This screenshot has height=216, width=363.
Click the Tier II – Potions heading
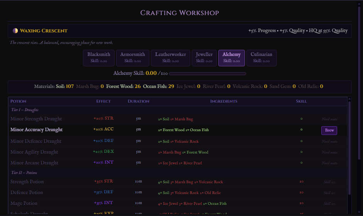point(24,173)
